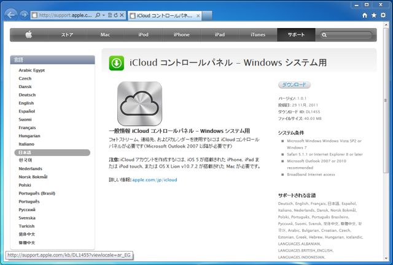Click the Home icon in browser toolbar
Screen dimensions: 393x265
365,15
